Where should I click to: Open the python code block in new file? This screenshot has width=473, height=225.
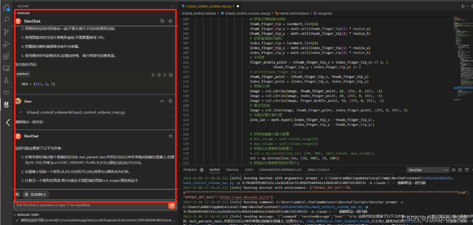tap(159, 75)
